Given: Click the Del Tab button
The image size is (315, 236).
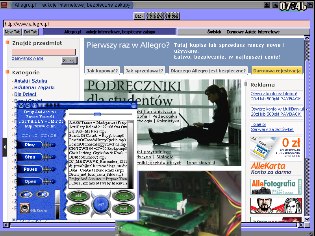Looking at the screenshot, I should coord(31,32).
